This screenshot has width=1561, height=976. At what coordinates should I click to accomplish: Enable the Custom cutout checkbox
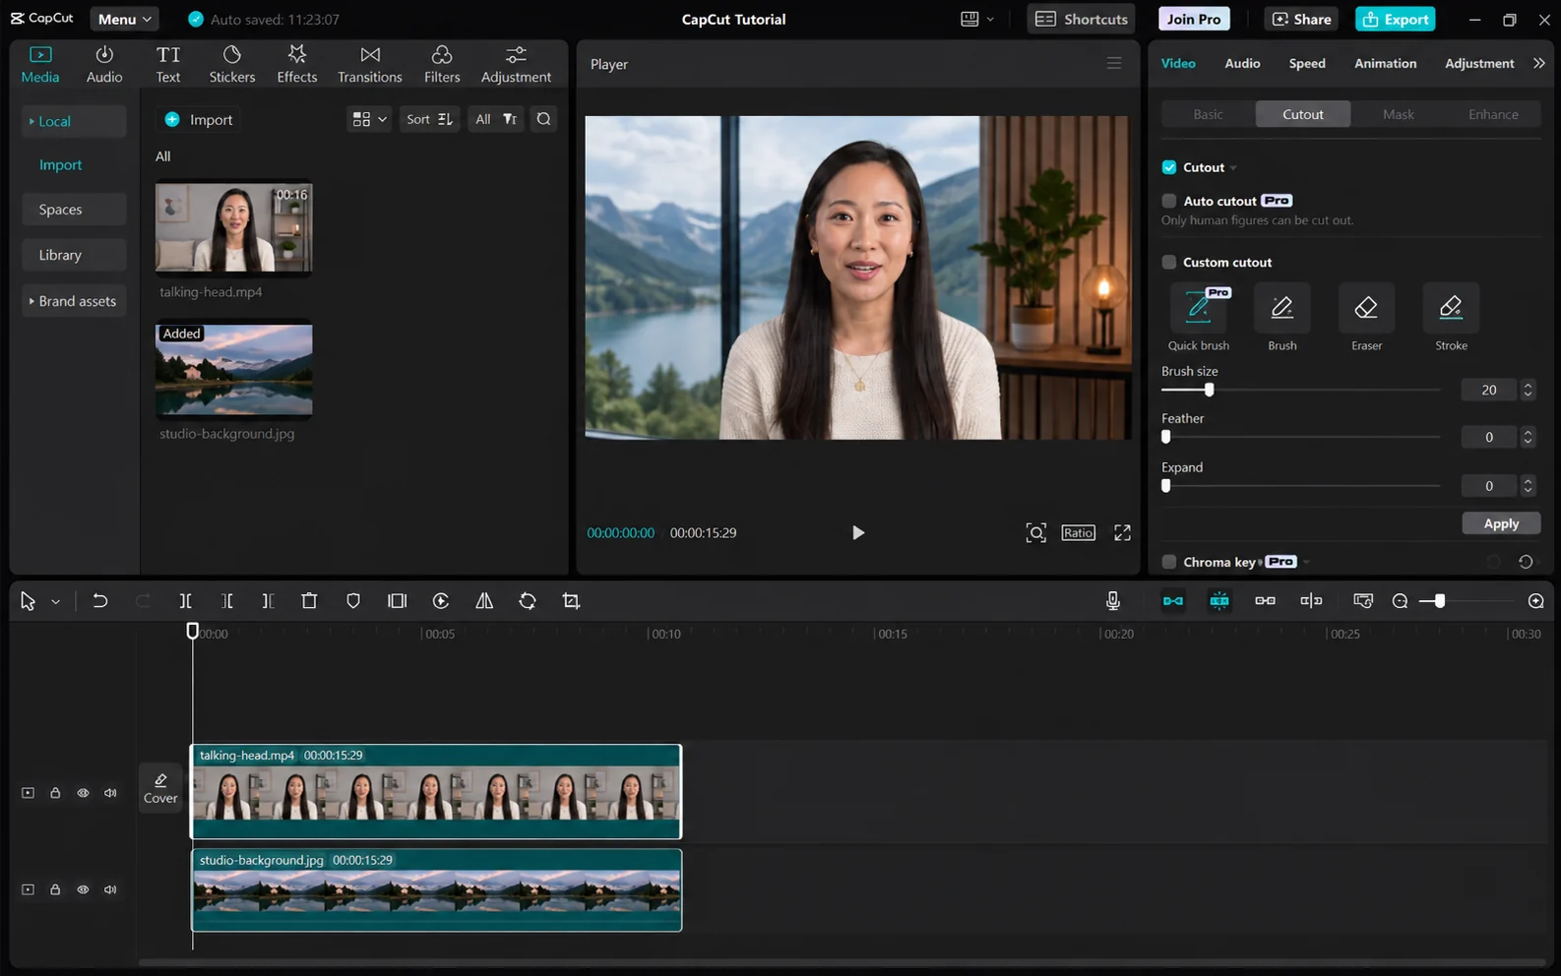[x=1169, y=262]
